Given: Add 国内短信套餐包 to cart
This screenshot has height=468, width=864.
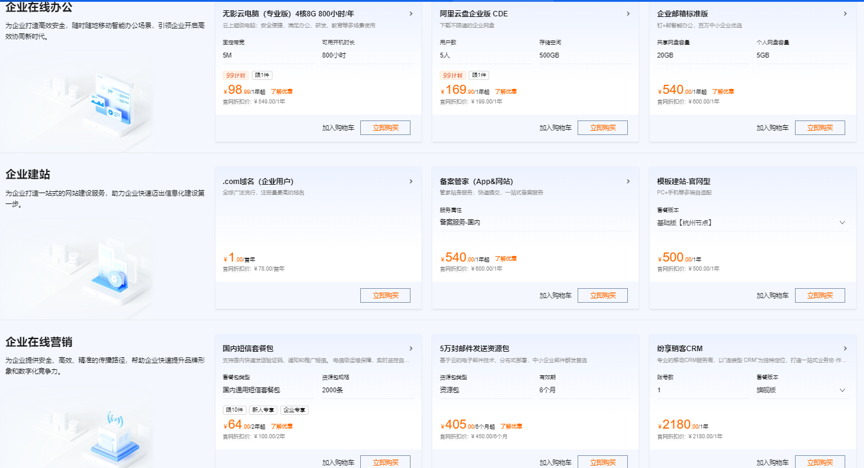Looking at the screenshot, I should point(338,463).
